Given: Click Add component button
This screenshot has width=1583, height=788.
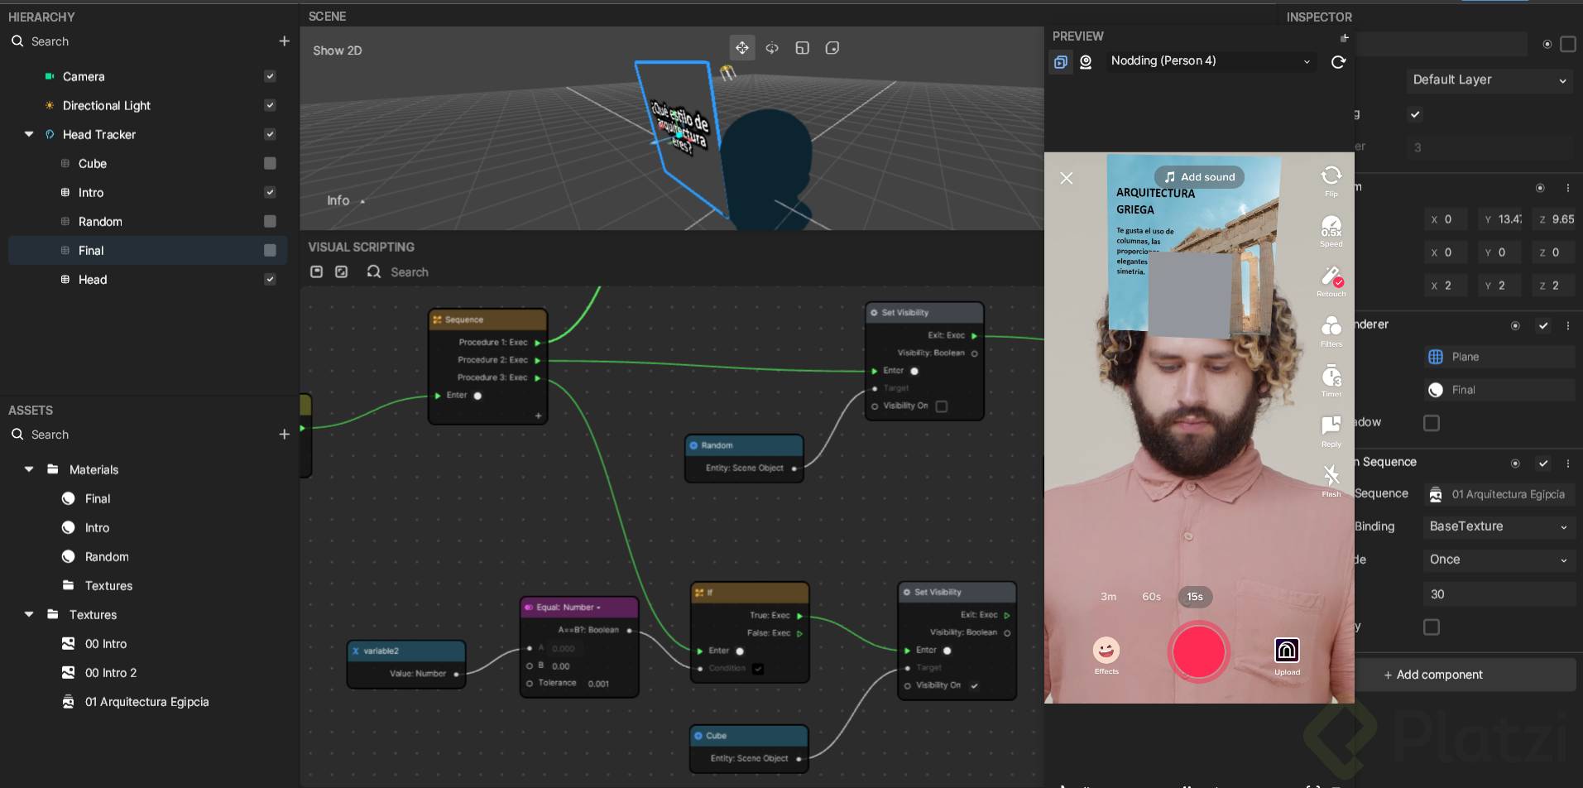Looking at the screenshot, I should point(1433,675).
